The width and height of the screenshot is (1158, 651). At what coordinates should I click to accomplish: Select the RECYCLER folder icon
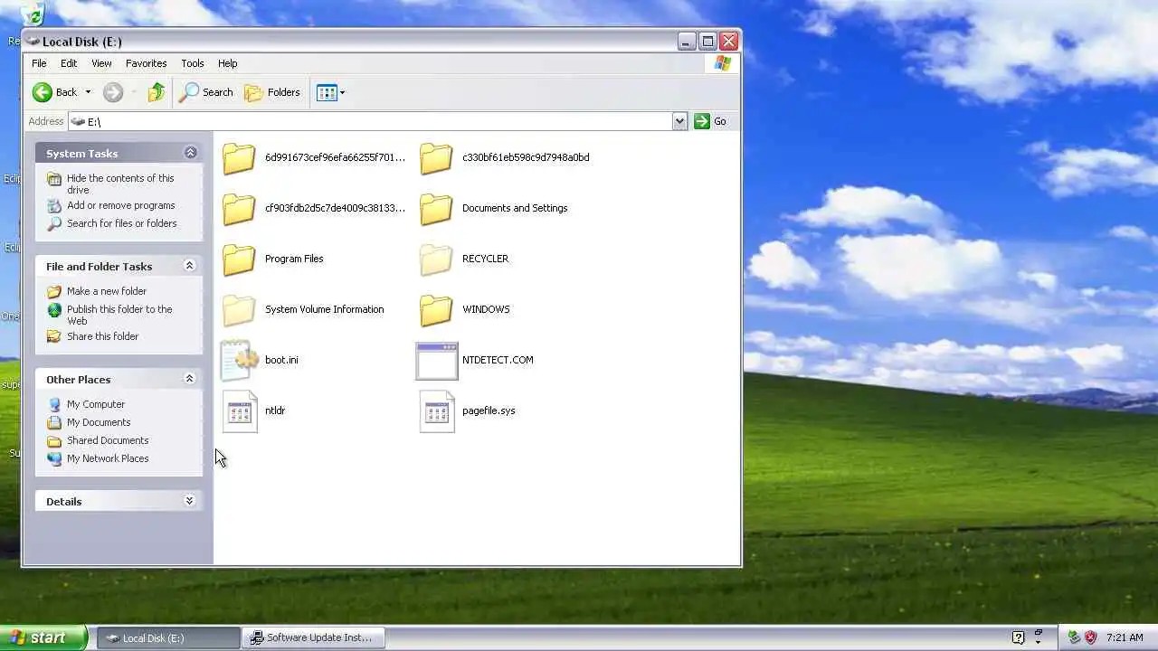coord(436,259)
